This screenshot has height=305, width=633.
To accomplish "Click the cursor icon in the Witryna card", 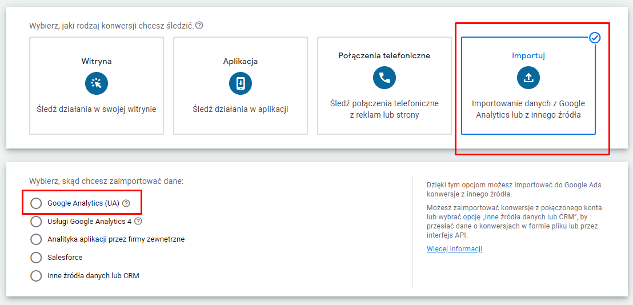I will click(96, 83).
